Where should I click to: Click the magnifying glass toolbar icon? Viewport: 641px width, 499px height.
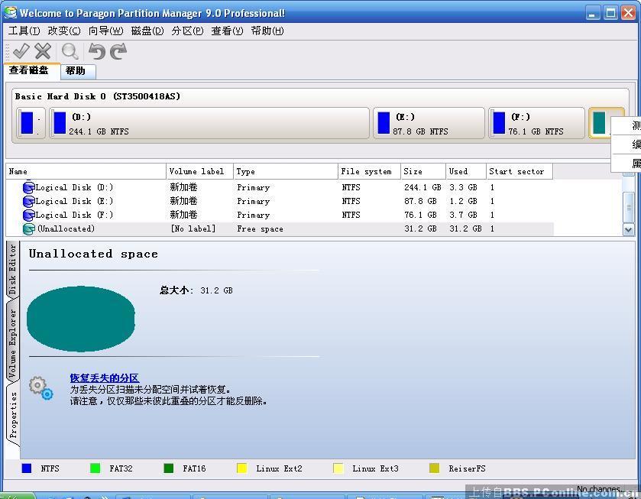70,51
